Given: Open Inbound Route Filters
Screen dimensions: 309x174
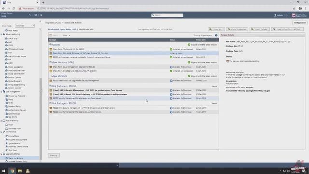Looking at the screenshot, I should (x=16, y=71).
